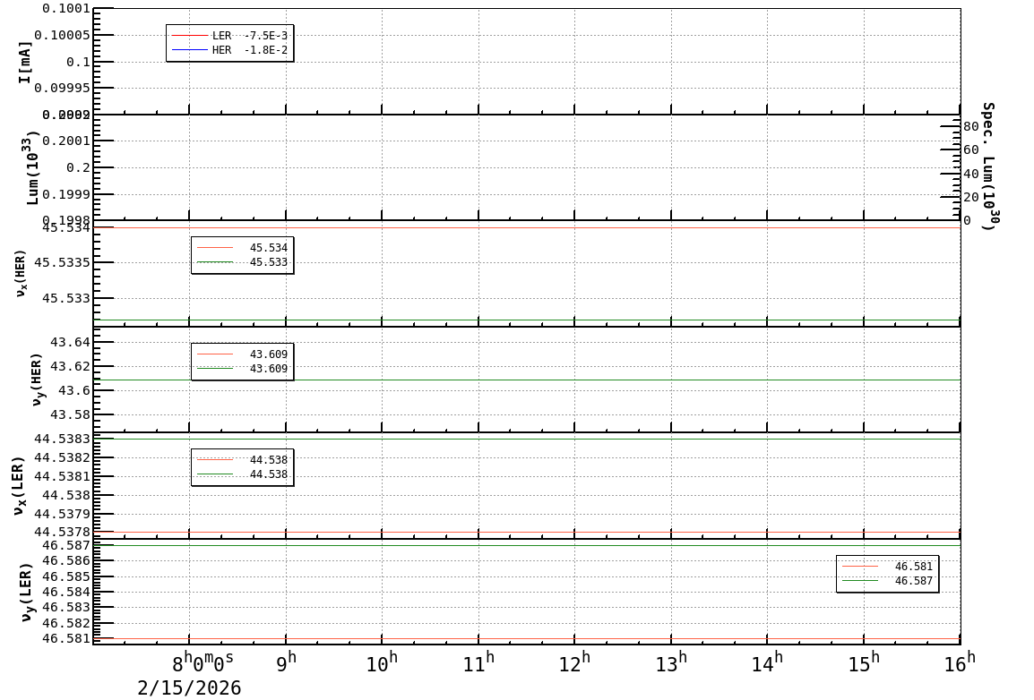
Task: Click the 16h time axis label
Action: coord(960,662)
